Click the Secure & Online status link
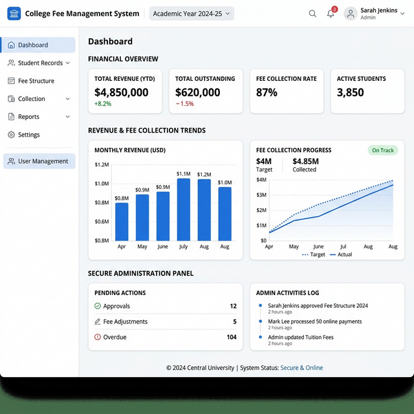 pyautogui.click(x=301, y=368)
